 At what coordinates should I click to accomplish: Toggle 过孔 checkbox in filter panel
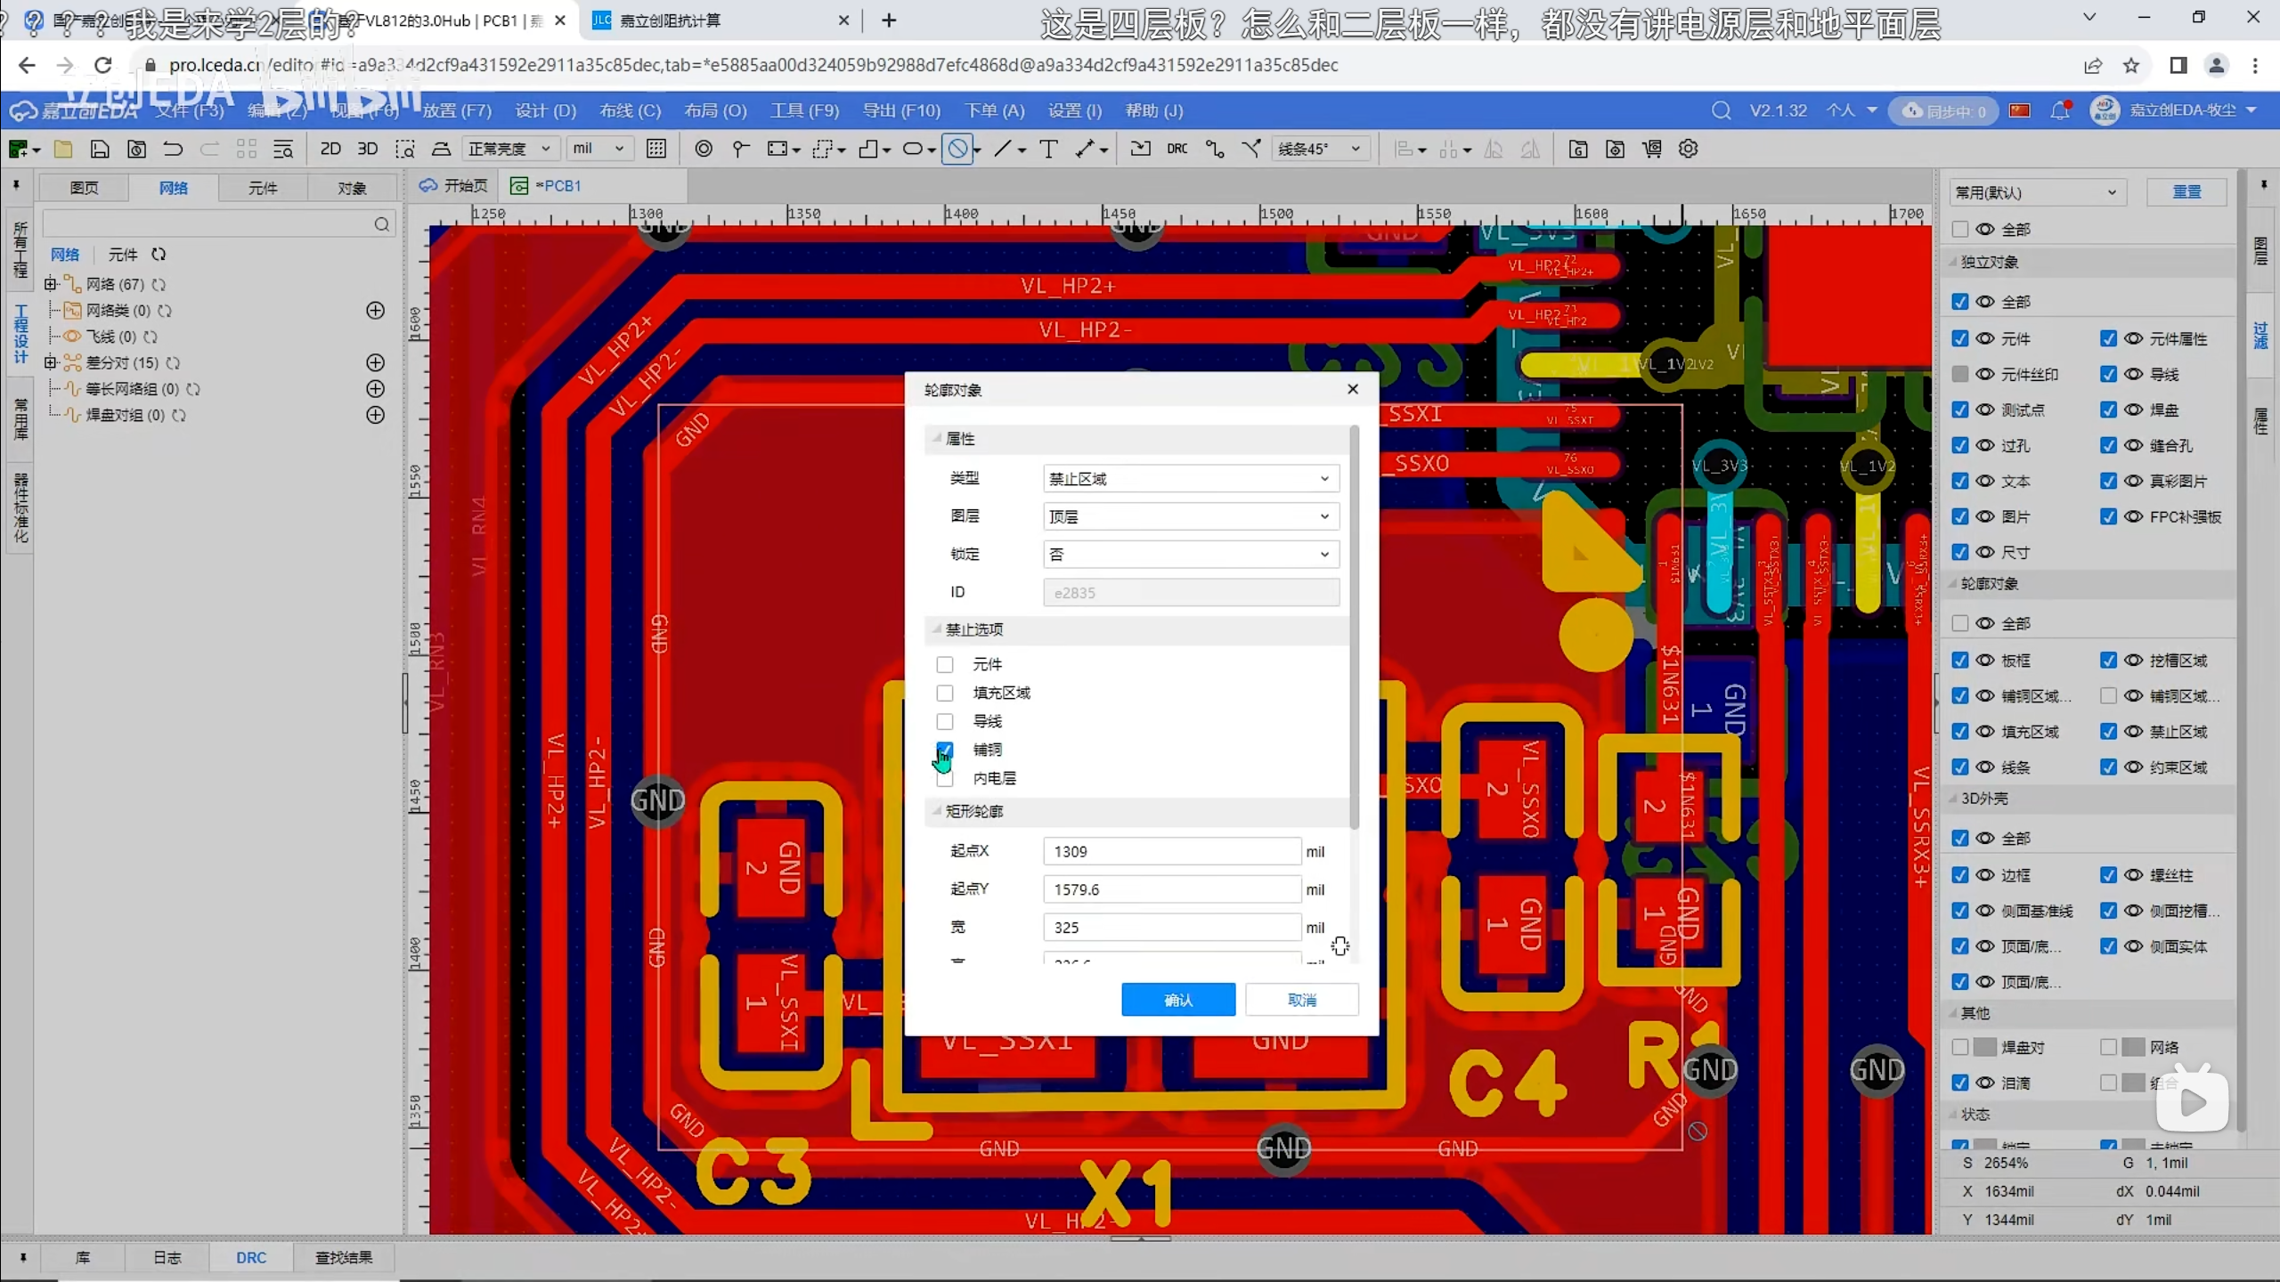[x=1959, y=445]
